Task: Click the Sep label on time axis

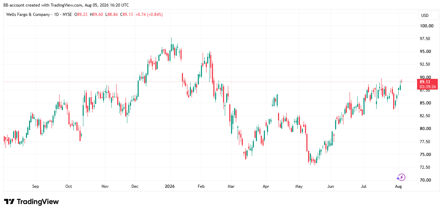Action: (x=36, y=186)
